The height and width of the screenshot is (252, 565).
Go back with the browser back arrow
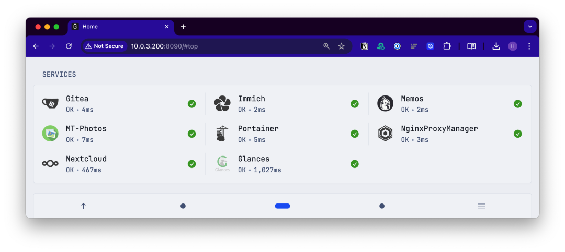tap(36, 46)
